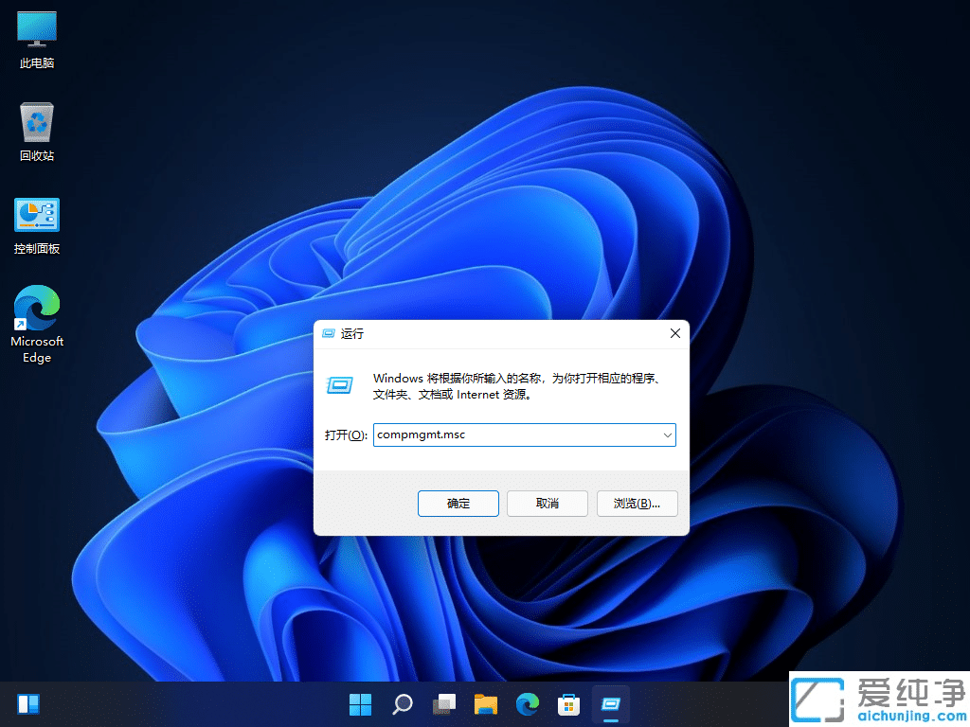Open Microsoft Store from the taskbar
970x727 pixels.
pyautogui.click(x=568, y=704)
